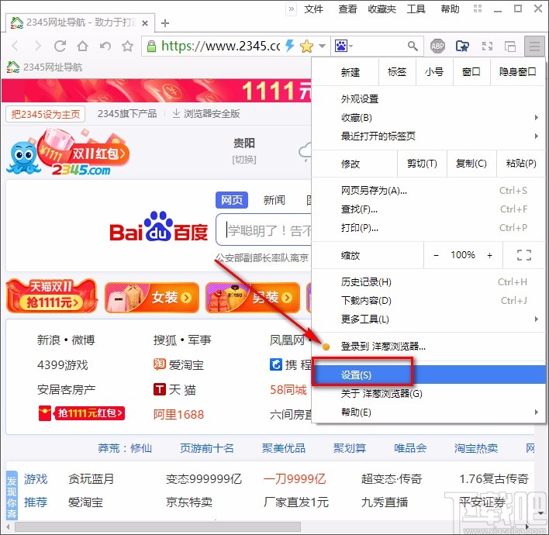The width and height of the screenshot is (549, 535).
Task: Open 设置(S) menu entry
Action: [x=428, y=375]
